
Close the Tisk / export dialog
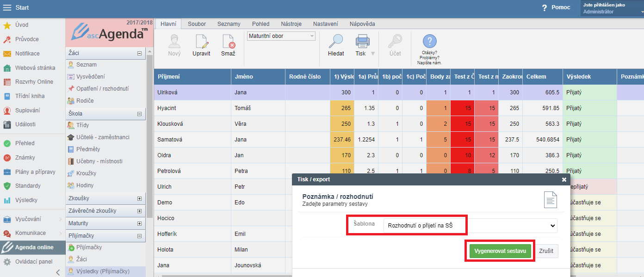pyautogui.click(x=564, y=179)
